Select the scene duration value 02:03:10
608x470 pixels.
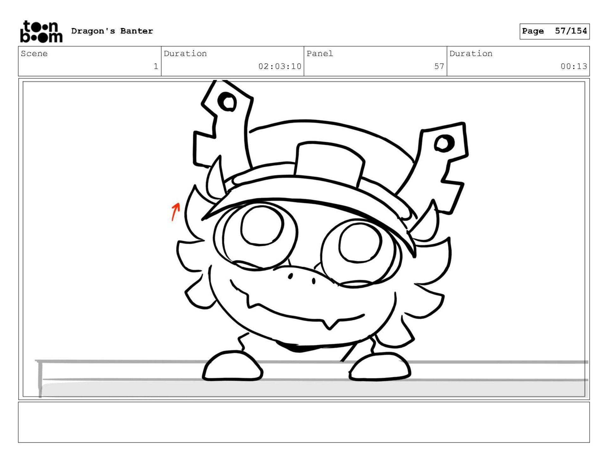point(280,66)
